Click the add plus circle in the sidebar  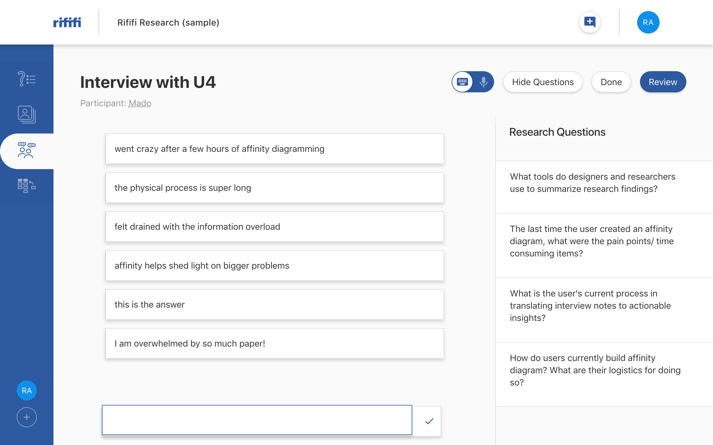click(x=26, y=417)
